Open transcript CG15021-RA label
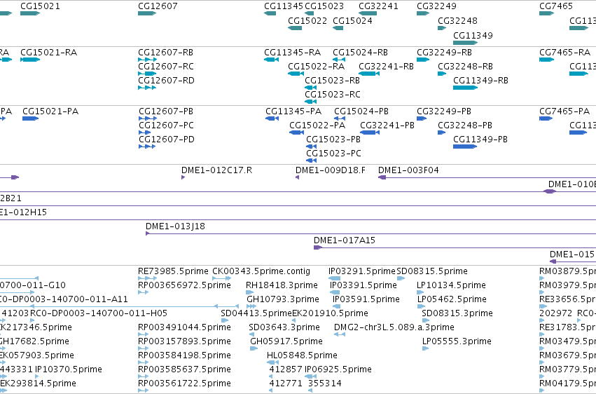Viewport: 596px width, 394px height. [48, 53]
